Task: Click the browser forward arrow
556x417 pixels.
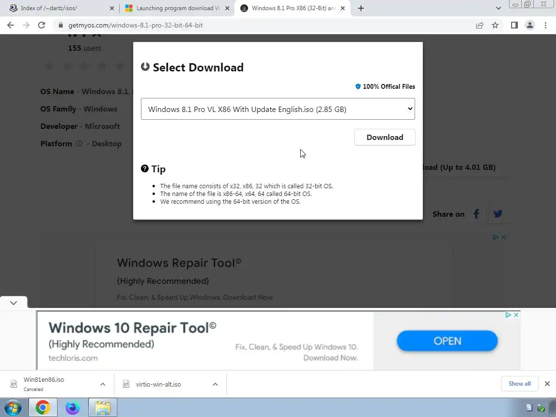Action: pos(26,25)
